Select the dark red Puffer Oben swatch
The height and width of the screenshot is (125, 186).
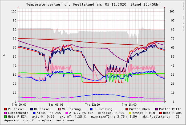point(127,109)
